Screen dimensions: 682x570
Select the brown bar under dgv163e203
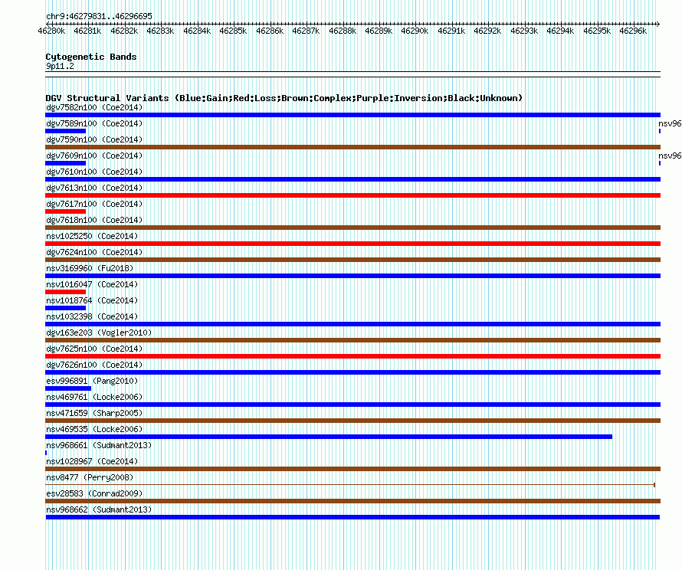352,340
